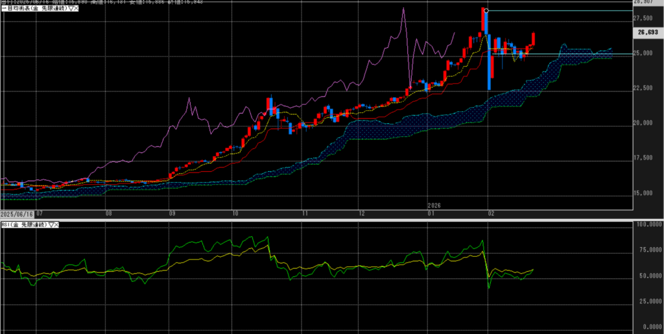Click the 02 month label on the time axis
The height and width of the screenshot is (334, 664).
coord(491,213)
